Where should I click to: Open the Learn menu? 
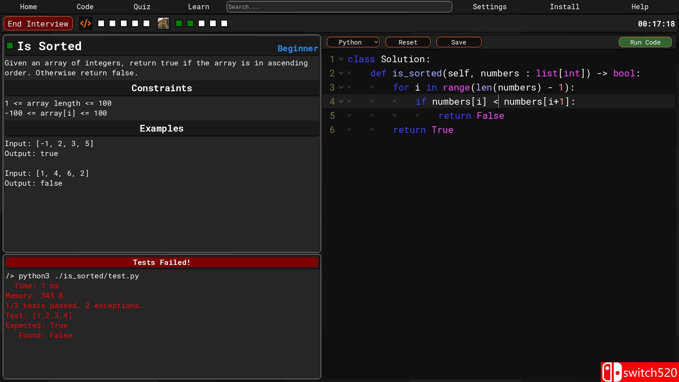tap(198, 7)
